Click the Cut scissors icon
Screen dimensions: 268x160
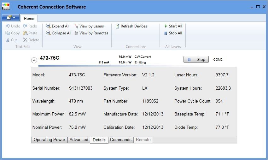point(8,40)
